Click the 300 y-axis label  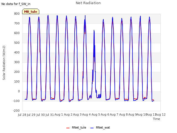coord(17,62)
